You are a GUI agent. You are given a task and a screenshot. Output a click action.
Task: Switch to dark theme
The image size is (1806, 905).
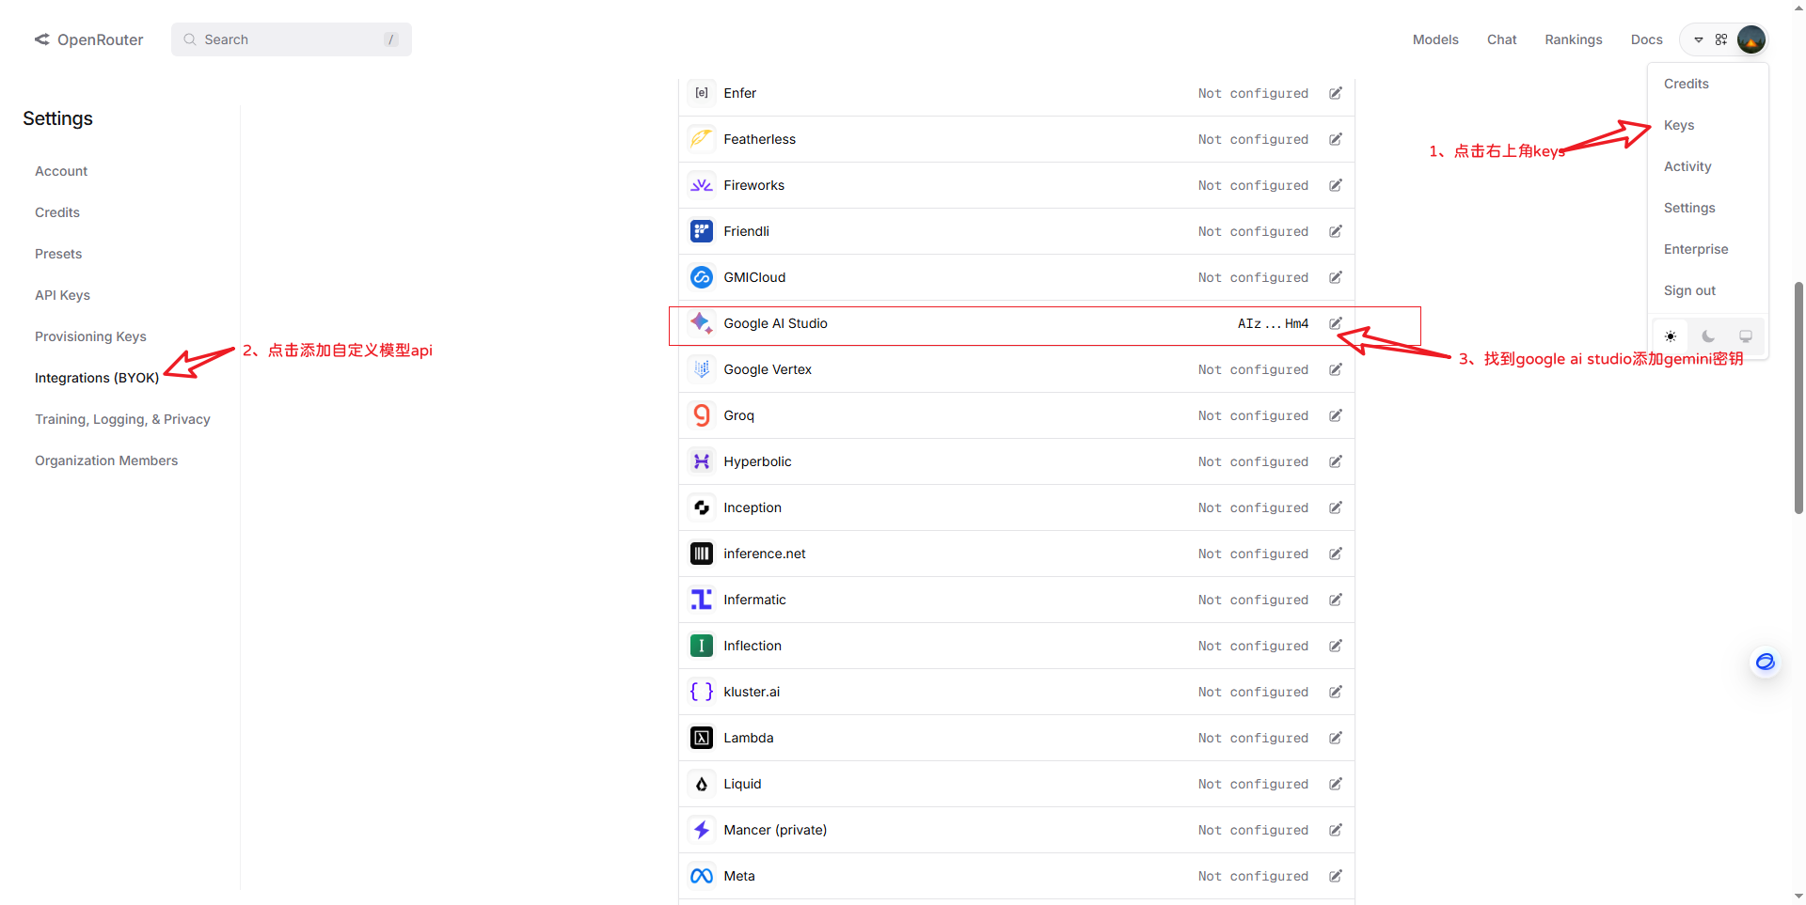(x=1708, y=336)
